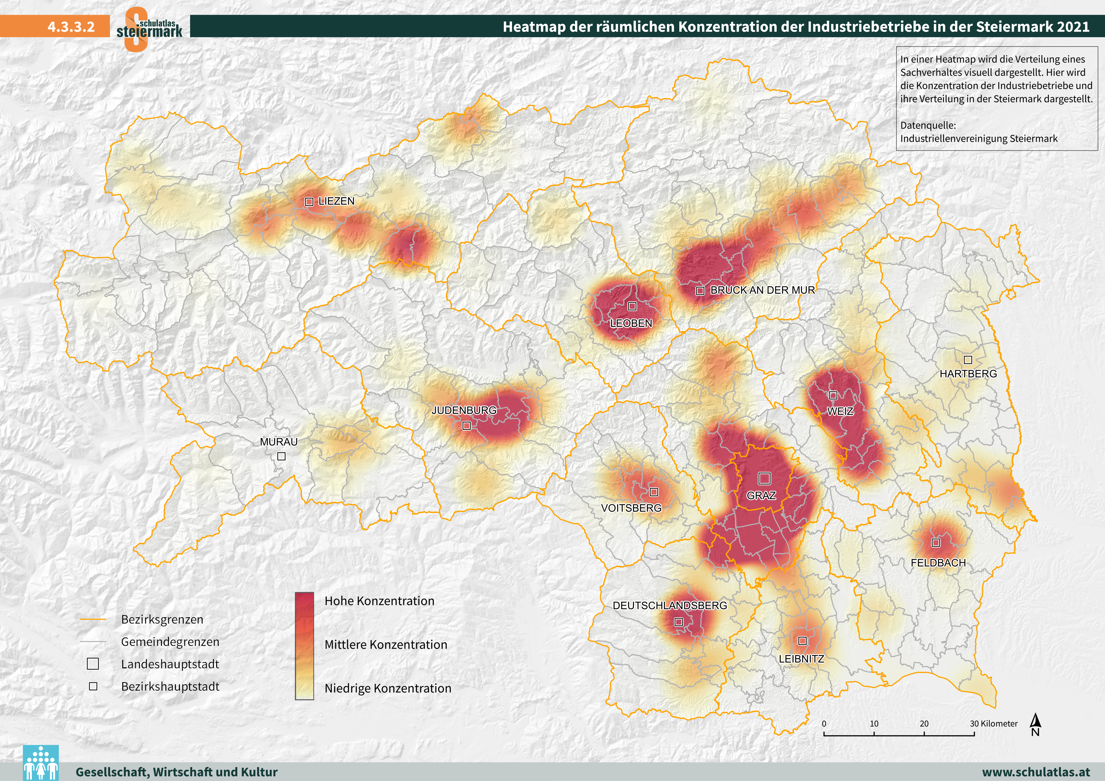Open the www.schulatlas.at link
1105x781 pixels.
1036,771
